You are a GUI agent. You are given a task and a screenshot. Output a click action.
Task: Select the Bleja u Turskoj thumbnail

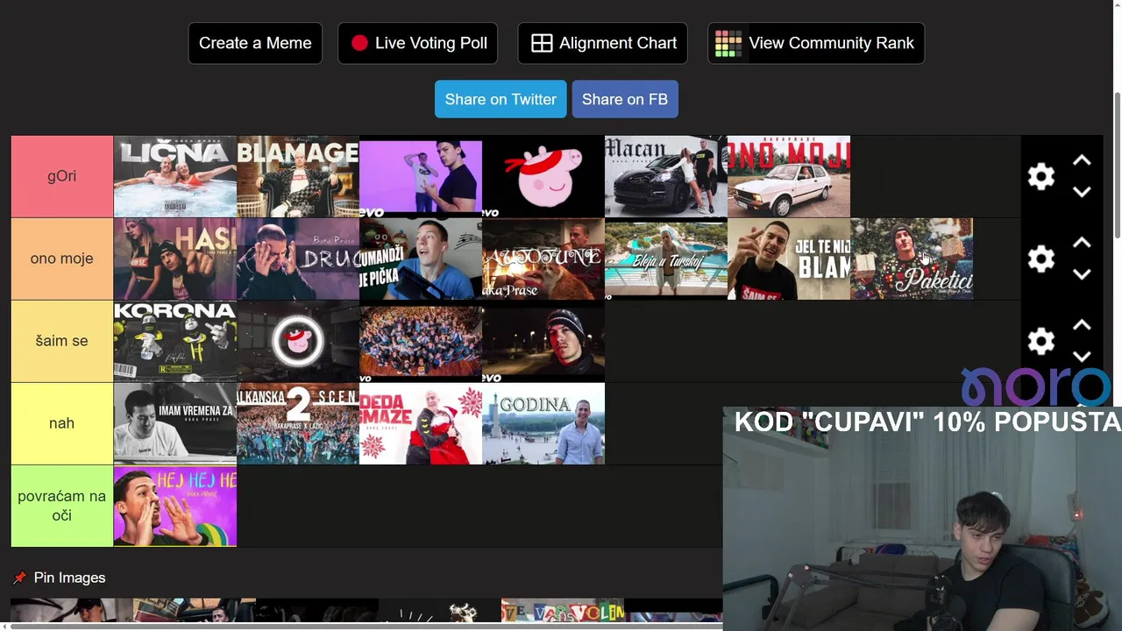(666, 259)
